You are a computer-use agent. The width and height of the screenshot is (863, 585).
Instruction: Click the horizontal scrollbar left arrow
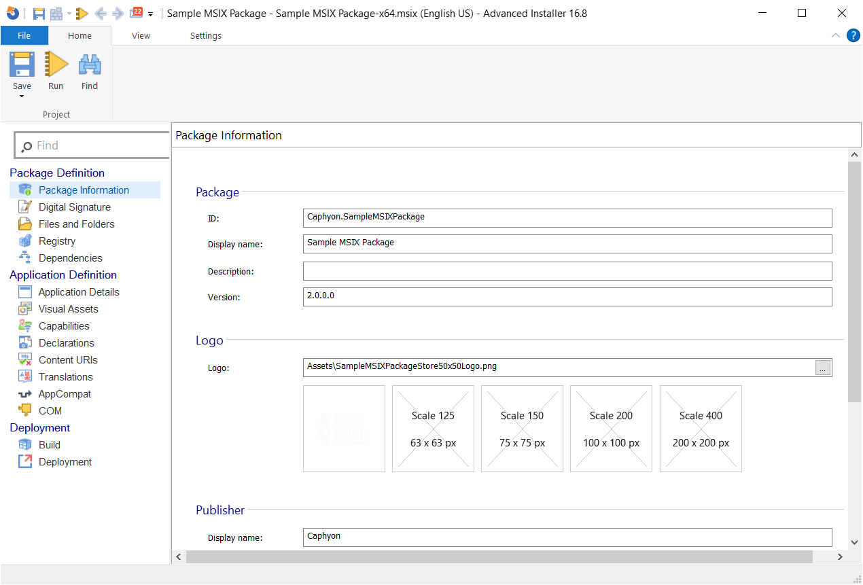(x=179, y=556)
